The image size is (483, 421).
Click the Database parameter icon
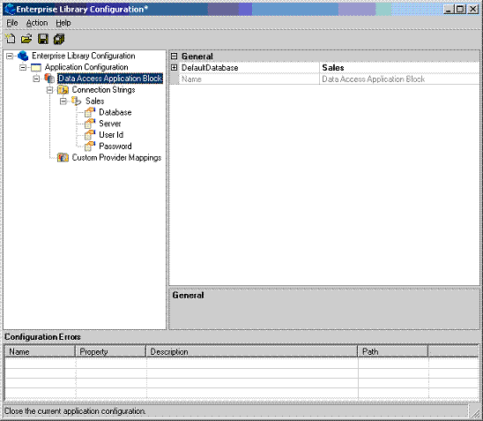[x=90, y=112]
